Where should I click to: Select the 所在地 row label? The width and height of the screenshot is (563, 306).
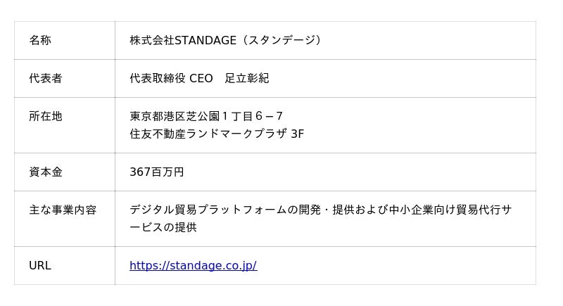click(46, 117)
